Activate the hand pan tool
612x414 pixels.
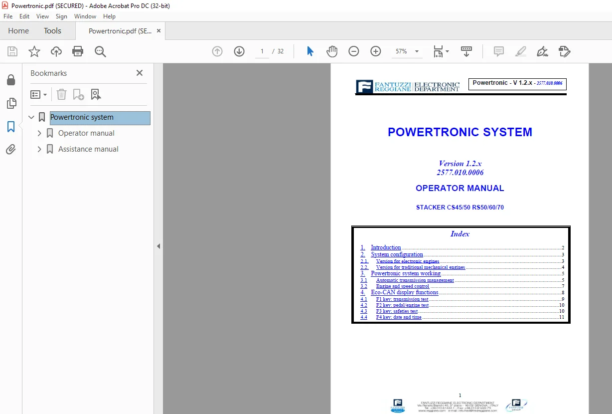[332, 51]
